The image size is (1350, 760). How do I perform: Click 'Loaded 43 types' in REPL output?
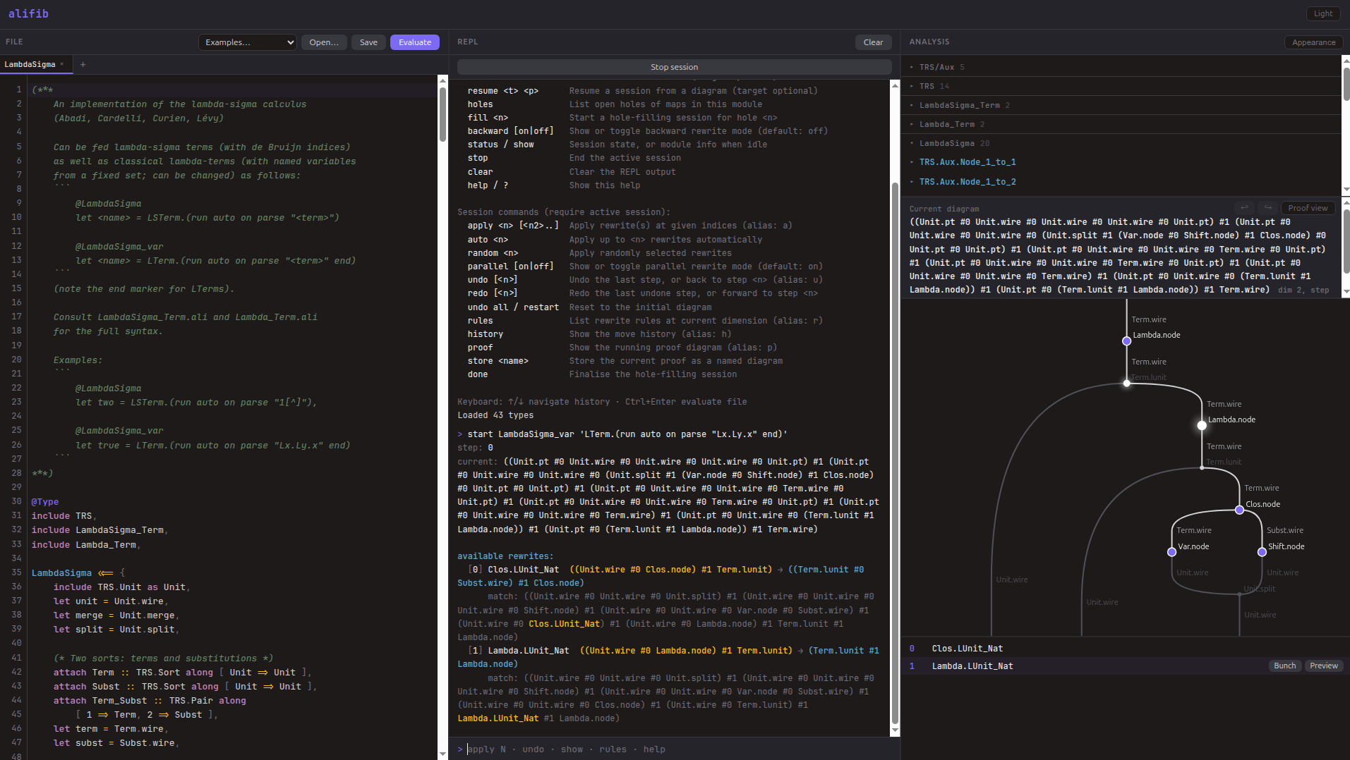pyautogui.click(x=495, y=415)
